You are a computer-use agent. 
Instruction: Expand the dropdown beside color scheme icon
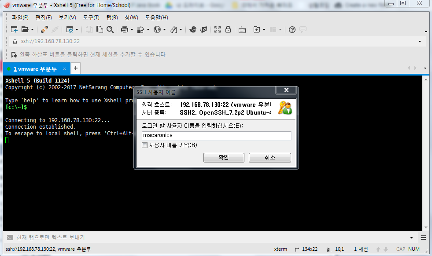148,30
